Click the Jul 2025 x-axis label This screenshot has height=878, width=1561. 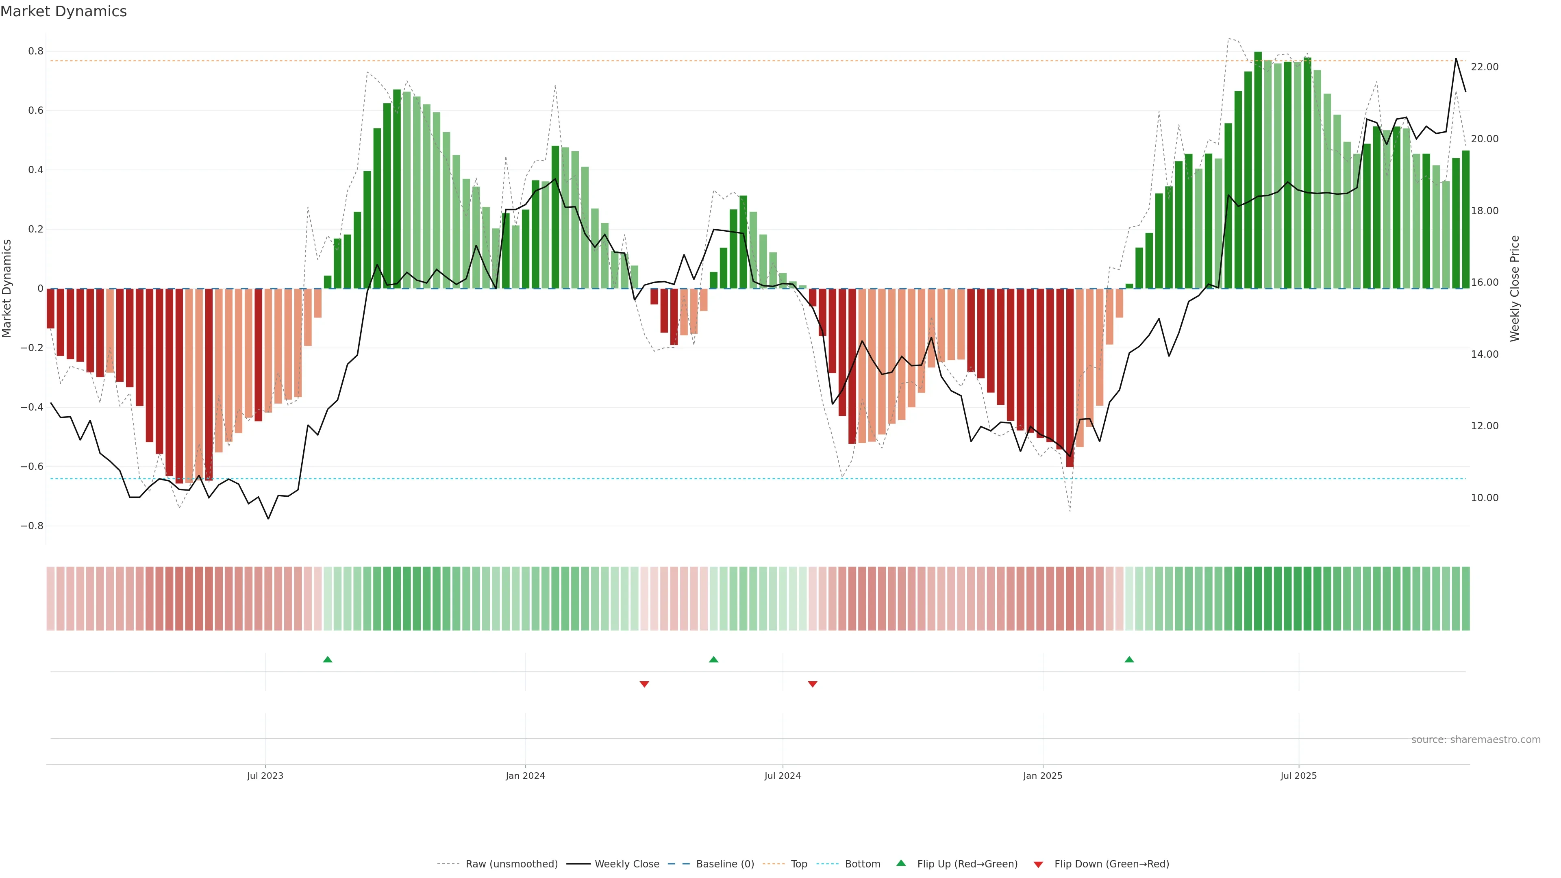click(x=1298, y=776)
